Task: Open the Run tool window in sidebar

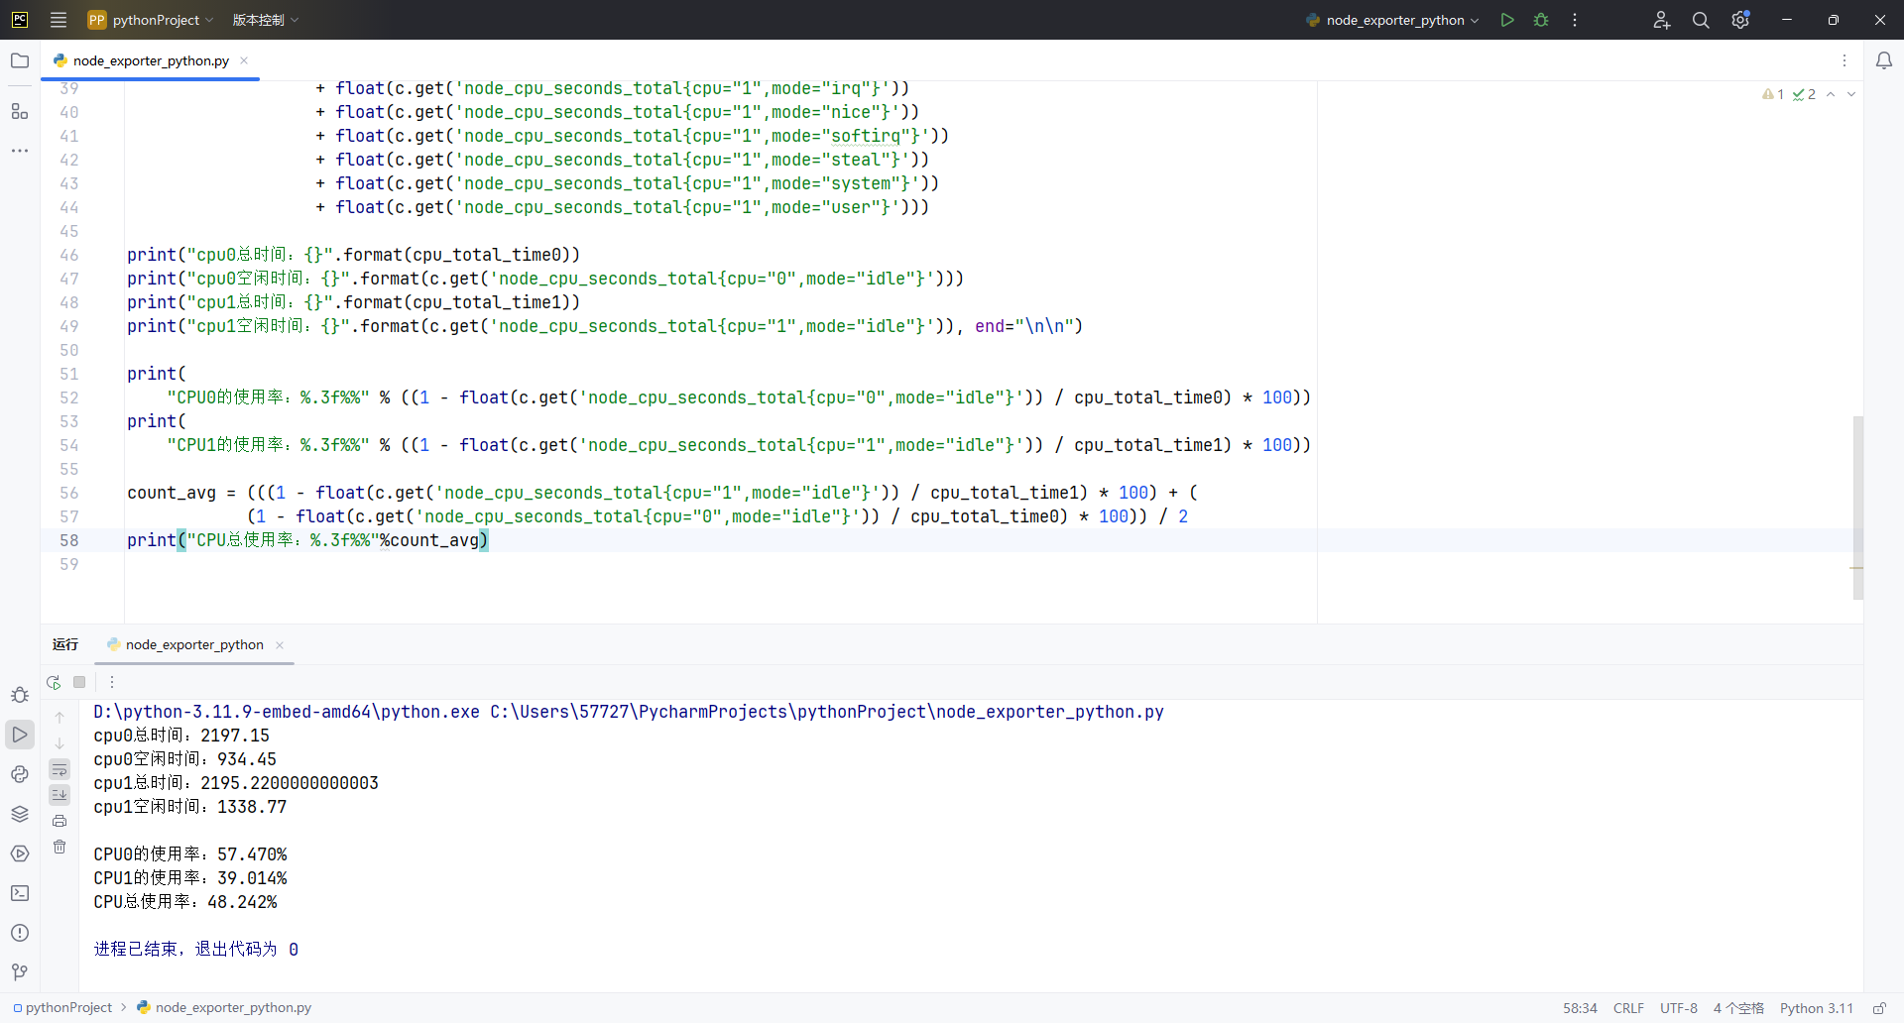Action: (x=20, y=735)
